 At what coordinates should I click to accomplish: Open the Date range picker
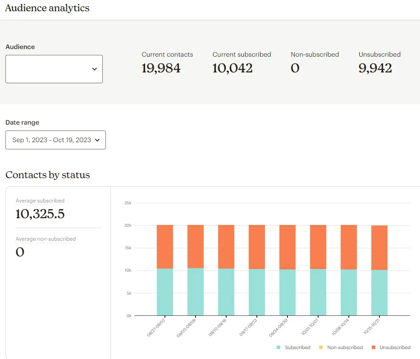tap(55, 140)
